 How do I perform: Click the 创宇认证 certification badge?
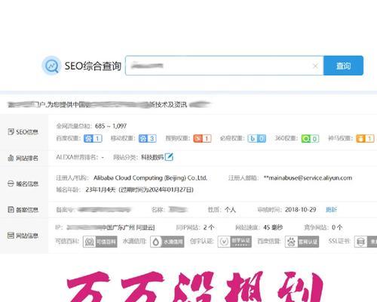tap(234, 242)
